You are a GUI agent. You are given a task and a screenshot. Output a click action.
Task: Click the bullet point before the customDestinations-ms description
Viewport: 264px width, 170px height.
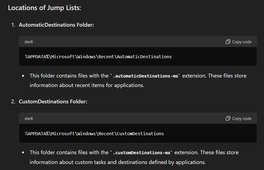pos(23,153)
